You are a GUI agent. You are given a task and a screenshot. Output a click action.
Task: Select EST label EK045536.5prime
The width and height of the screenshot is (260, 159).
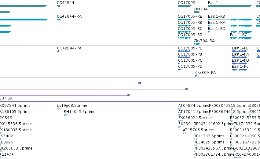click(x=16, y=124)
